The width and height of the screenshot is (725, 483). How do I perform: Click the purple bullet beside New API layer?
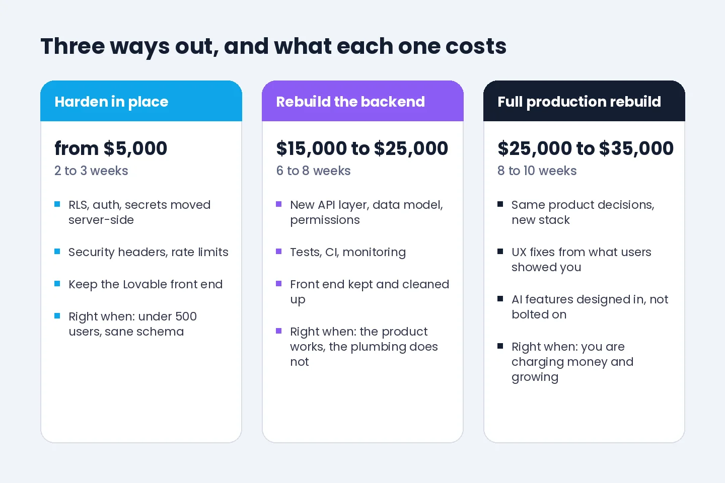279,204
